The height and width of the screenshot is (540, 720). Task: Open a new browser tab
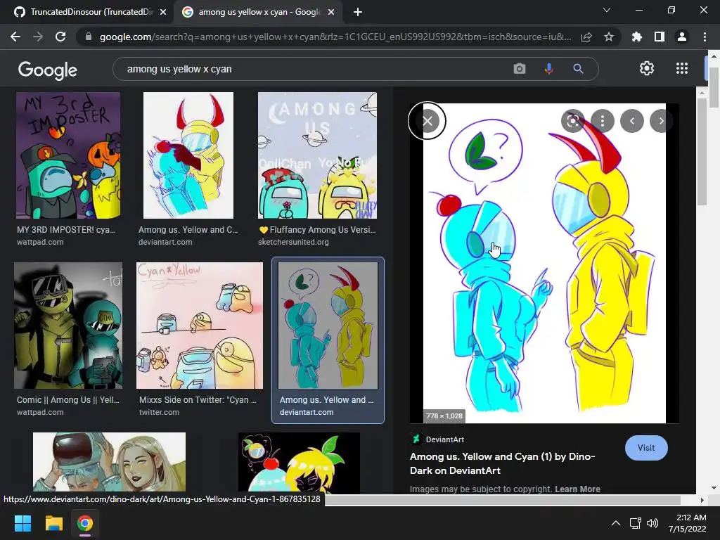point(358,13)
